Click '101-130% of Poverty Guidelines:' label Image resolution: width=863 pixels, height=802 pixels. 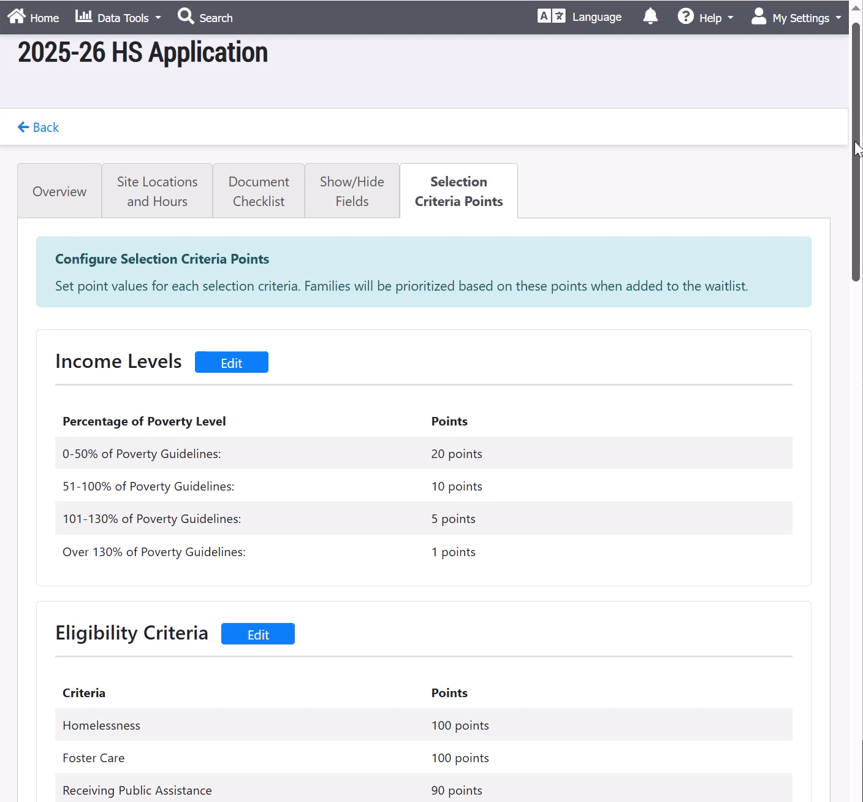pyautogui.click(x=152, y=519)
